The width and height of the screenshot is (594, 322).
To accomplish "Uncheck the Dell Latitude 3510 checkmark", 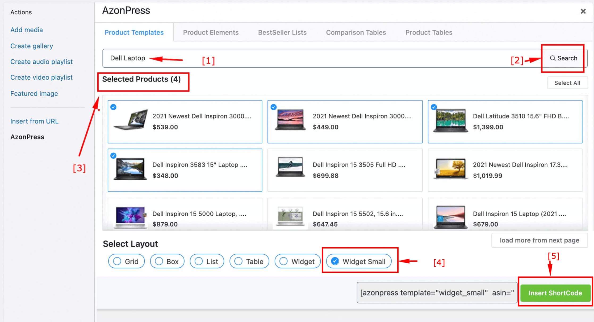I will (434, 107).
